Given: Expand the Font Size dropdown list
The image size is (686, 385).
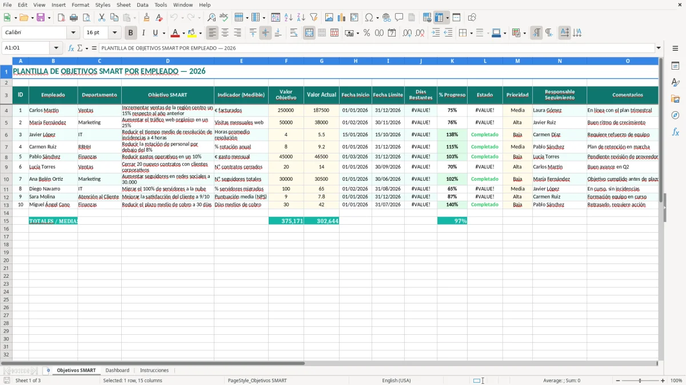Looking at the screenshot, I should (114, 33).
